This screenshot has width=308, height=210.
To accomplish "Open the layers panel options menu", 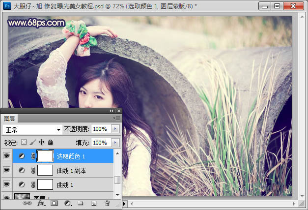I will pyautogui.click(x=116, y=118).
